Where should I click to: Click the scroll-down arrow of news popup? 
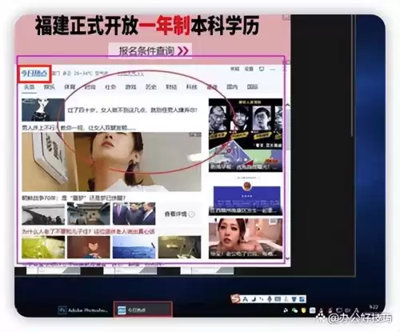[x=287, y=258]
